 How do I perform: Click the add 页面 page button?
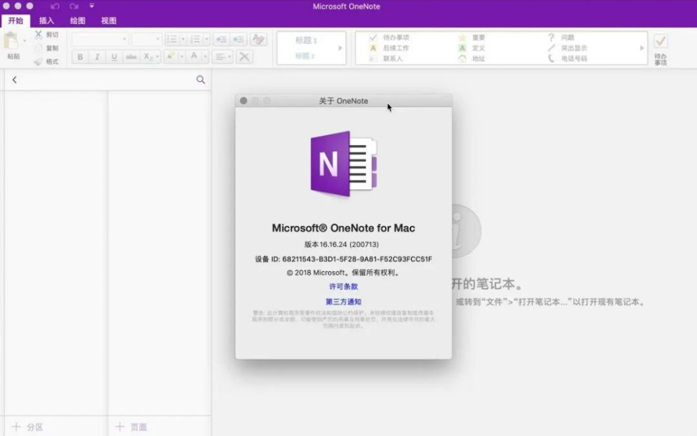point(131,427)
